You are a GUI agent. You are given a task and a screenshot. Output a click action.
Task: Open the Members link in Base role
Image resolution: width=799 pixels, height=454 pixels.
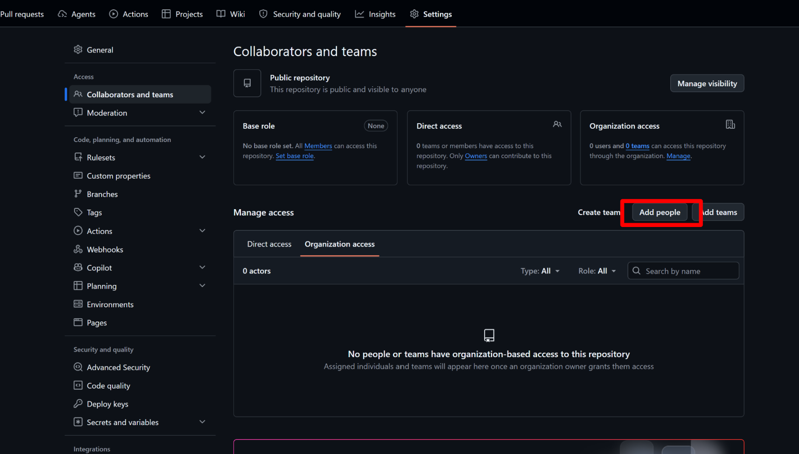tap(318, 146)
